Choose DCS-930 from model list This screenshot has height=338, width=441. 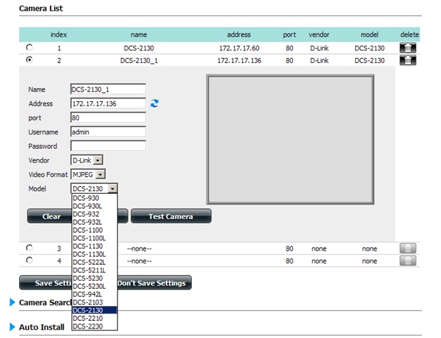[x=94, y=198]
